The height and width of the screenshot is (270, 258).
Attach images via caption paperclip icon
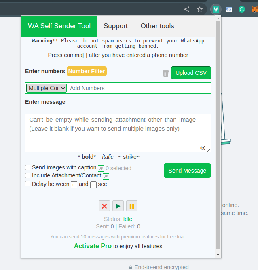101,169
